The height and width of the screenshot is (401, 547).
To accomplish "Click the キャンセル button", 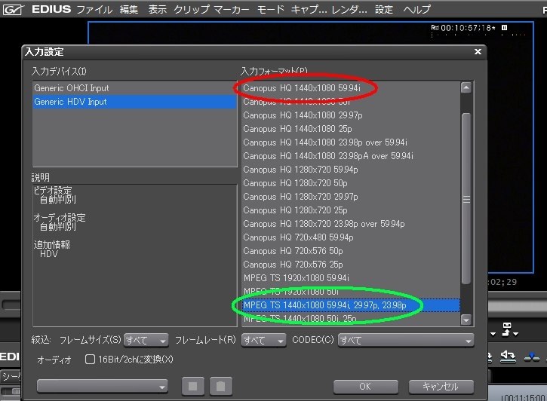I will tap(441, 387).
